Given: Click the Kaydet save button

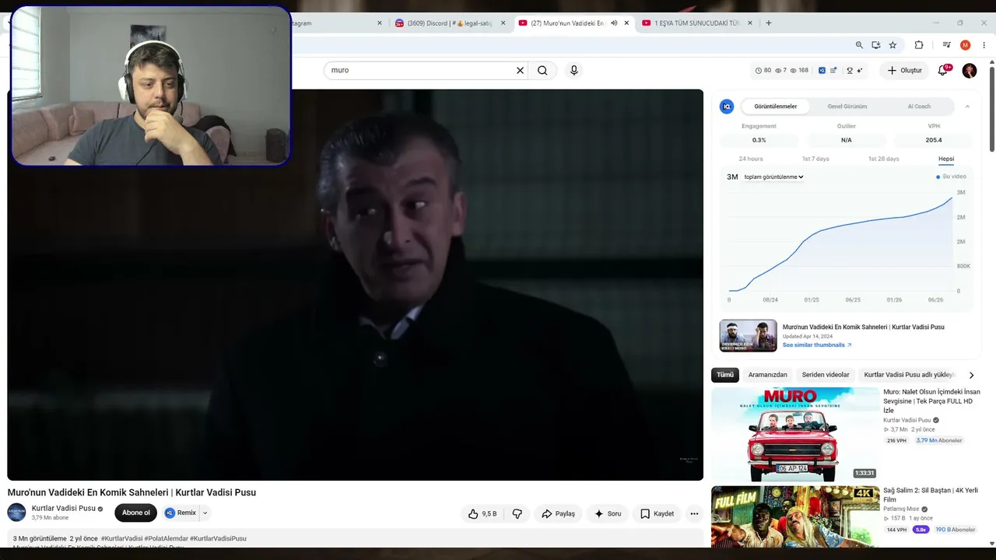Looking at the screenshot, I should coord(657,513).
